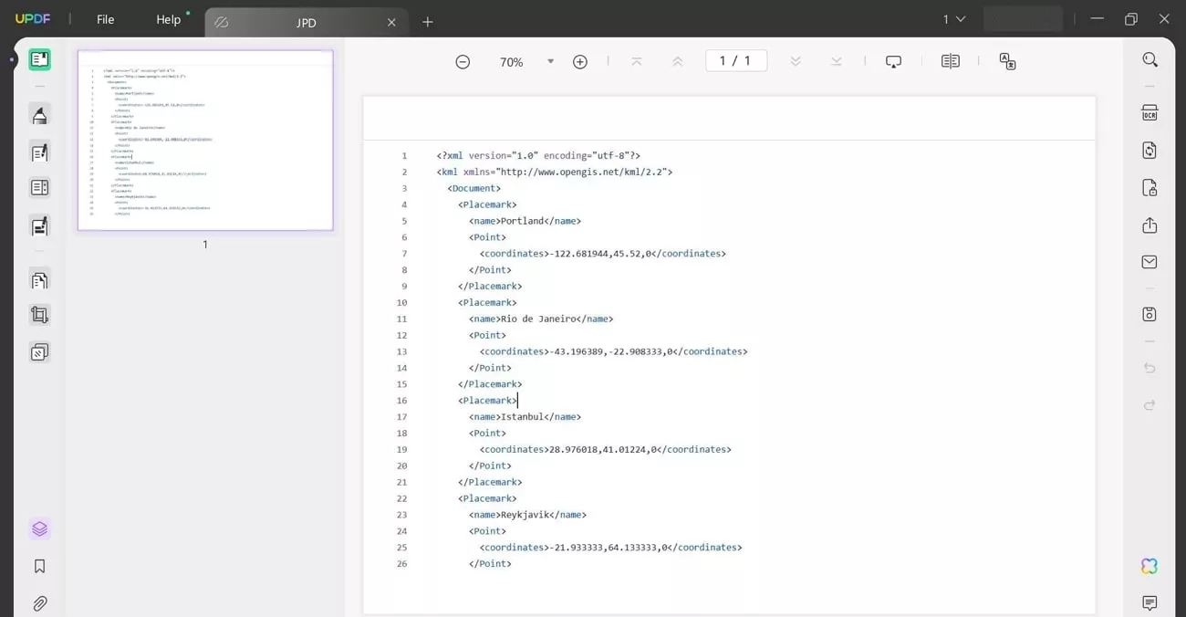1186x617 pixels.
Task: Click the coordinates -122.681944,45.52,0
Action: pyautogui.click(x=598, y=254)
